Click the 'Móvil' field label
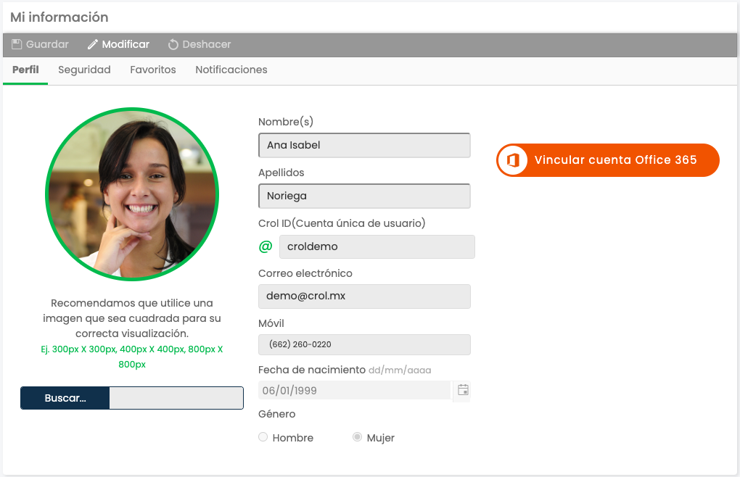 [271, 323]
